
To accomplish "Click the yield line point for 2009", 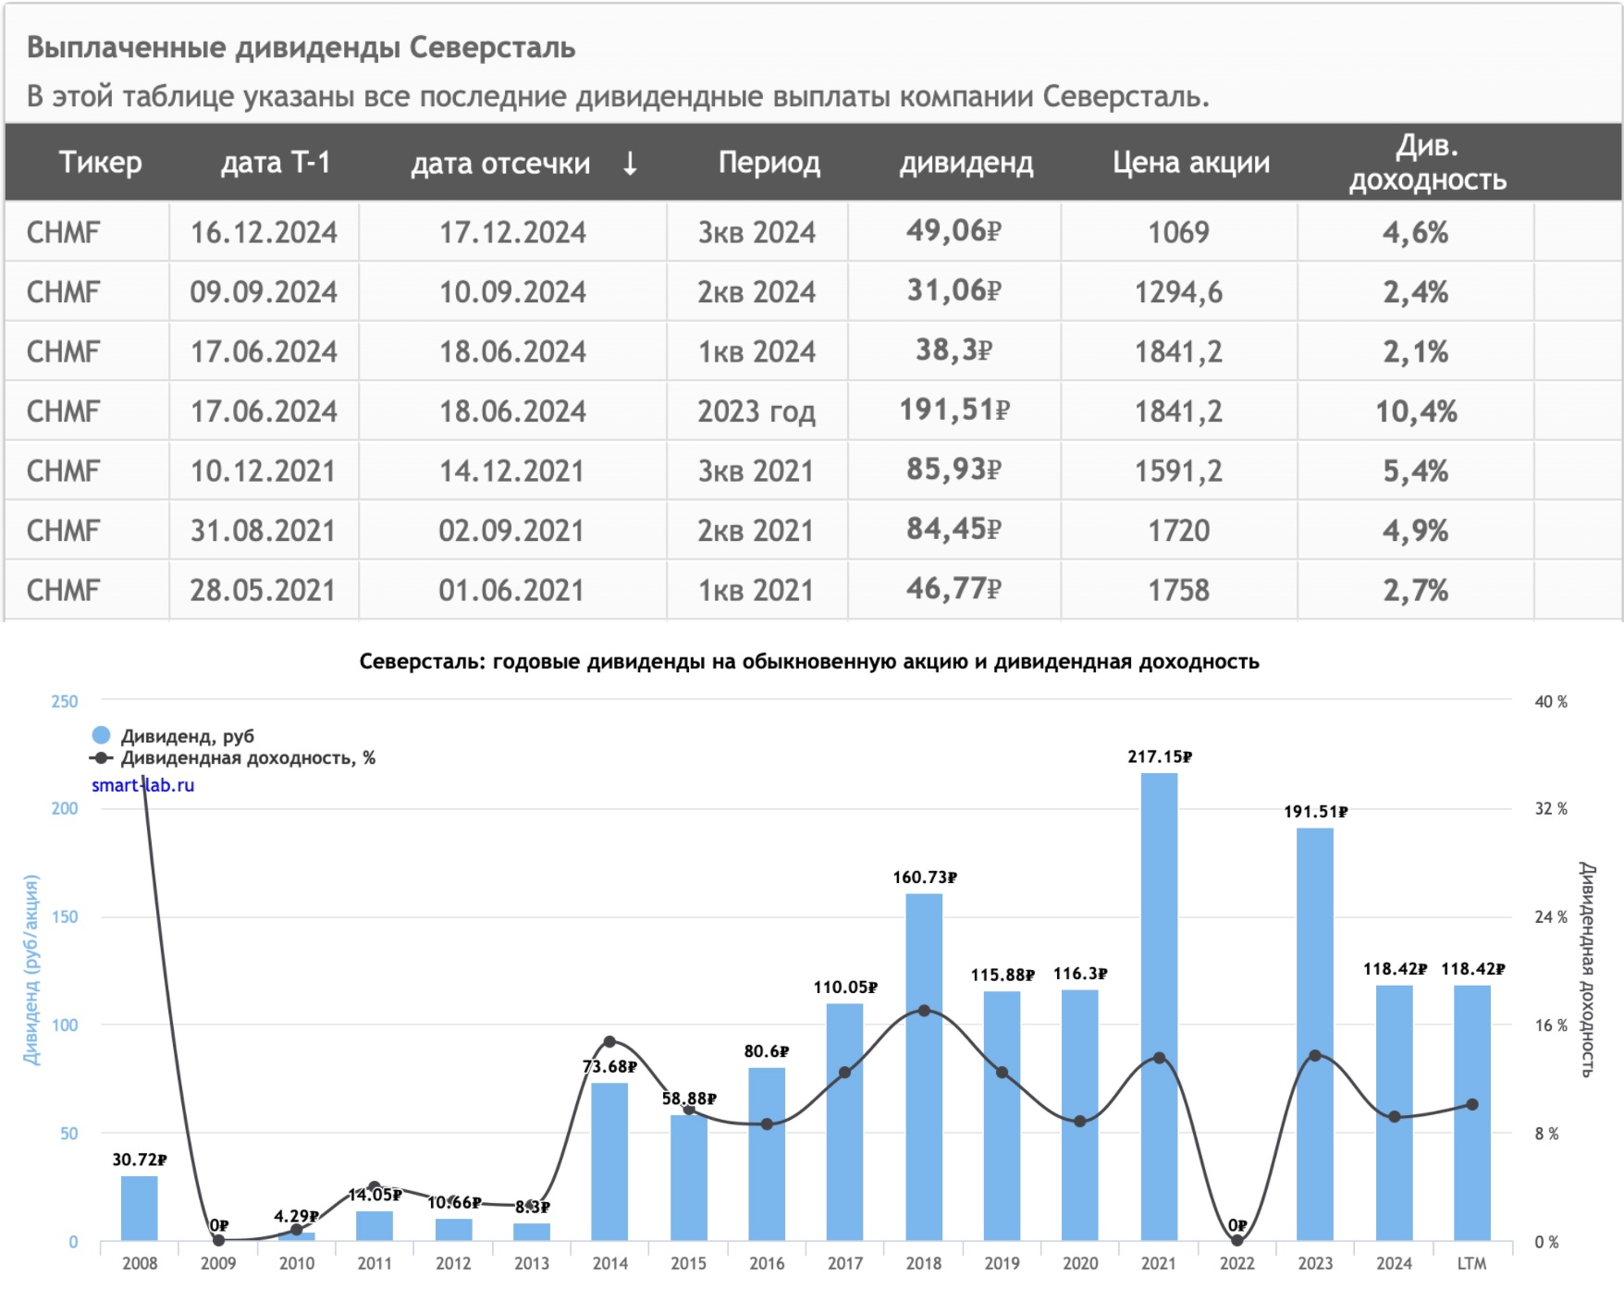I will tap(218, 1241).
